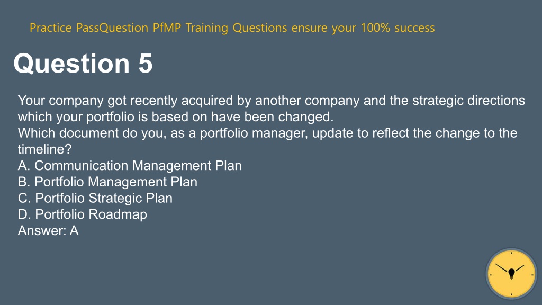Click the word 'Communication' in option A
The width and height of the screenshot is (542, 305).
click(x=82, y=166)
